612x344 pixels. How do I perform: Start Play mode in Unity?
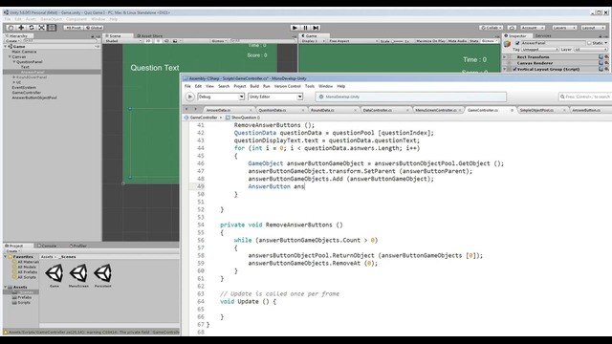(295, 28)
